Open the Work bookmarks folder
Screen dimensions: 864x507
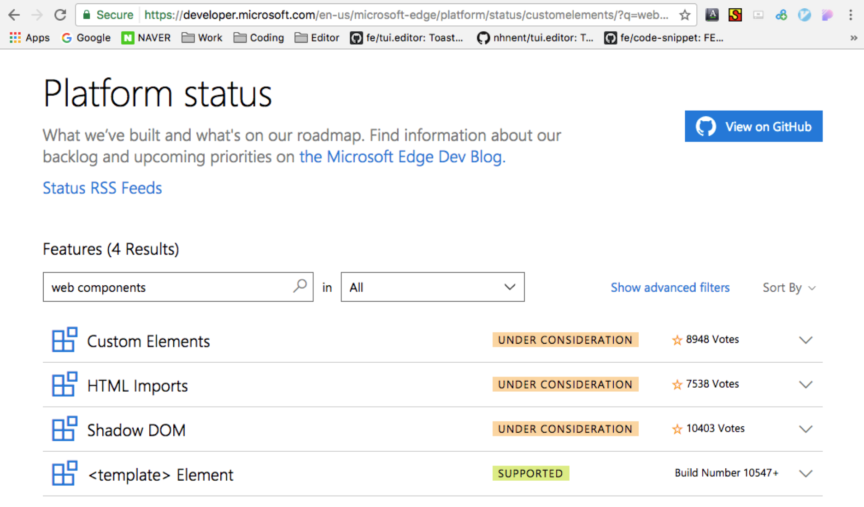point(202,38)
